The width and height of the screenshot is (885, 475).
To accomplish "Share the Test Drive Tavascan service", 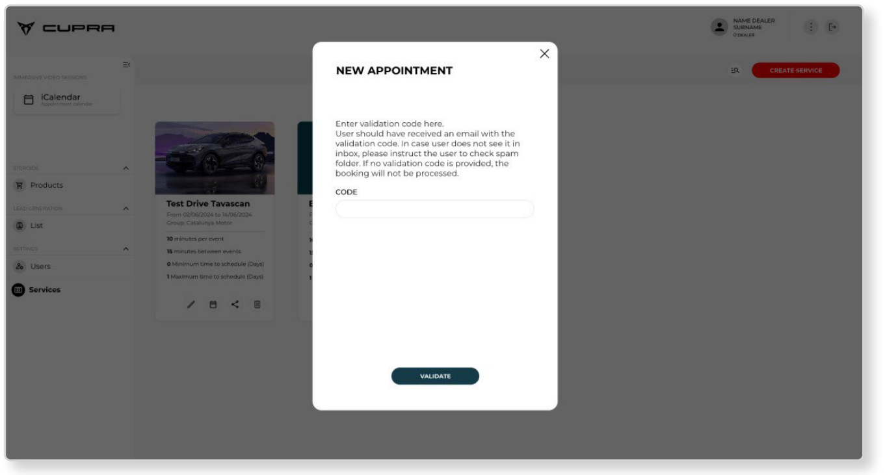I will [235, 304].
